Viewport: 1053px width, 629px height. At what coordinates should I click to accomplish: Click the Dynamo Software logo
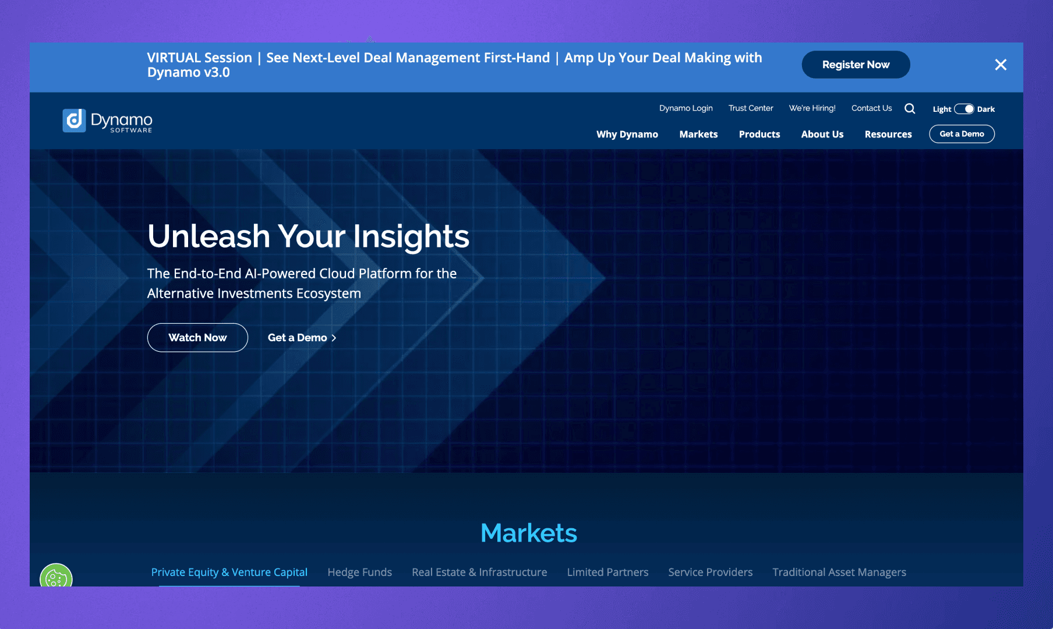pyautogui.click(x=108, y=121)
